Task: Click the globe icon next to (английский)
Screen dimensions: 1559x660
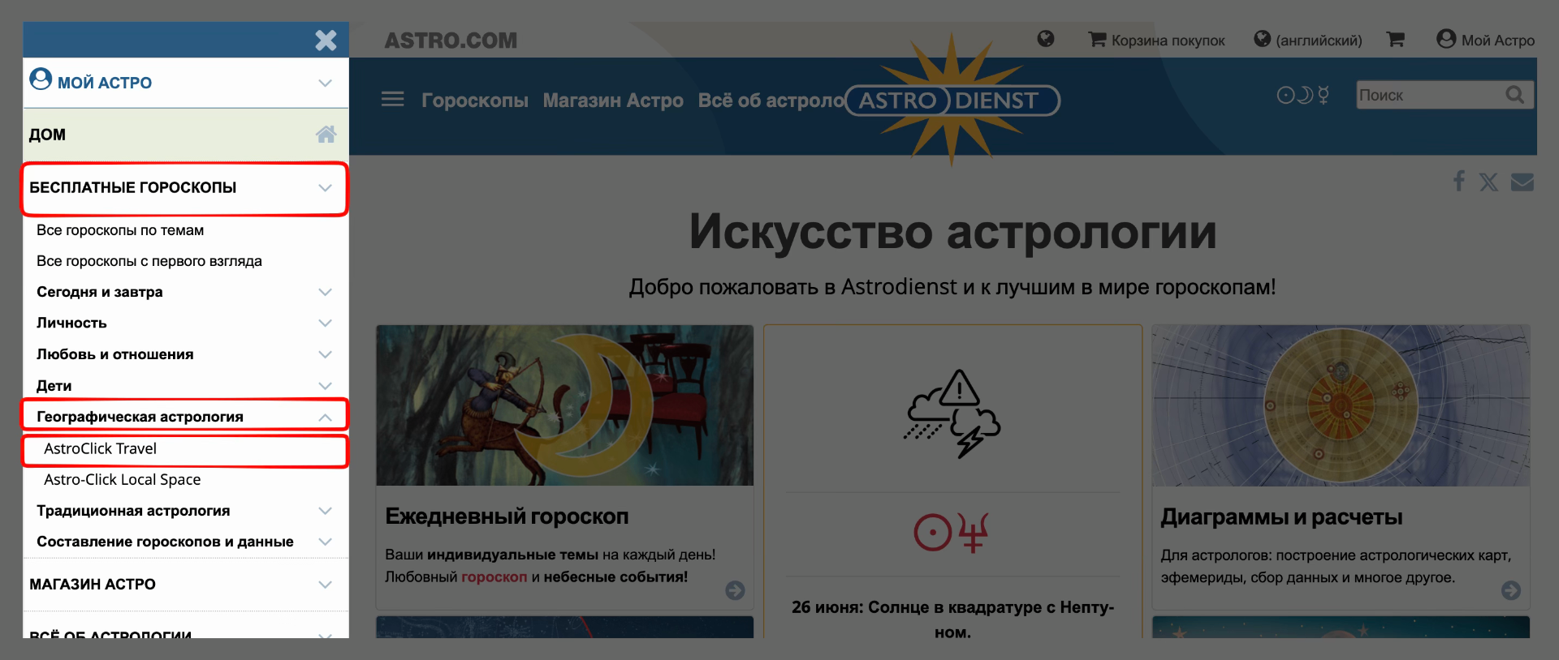Action: pyautogui.click(x=1262, y=39)
